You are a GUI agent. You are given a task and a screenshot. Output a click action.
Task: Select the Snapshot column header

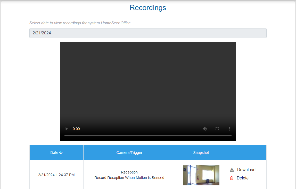201,152
